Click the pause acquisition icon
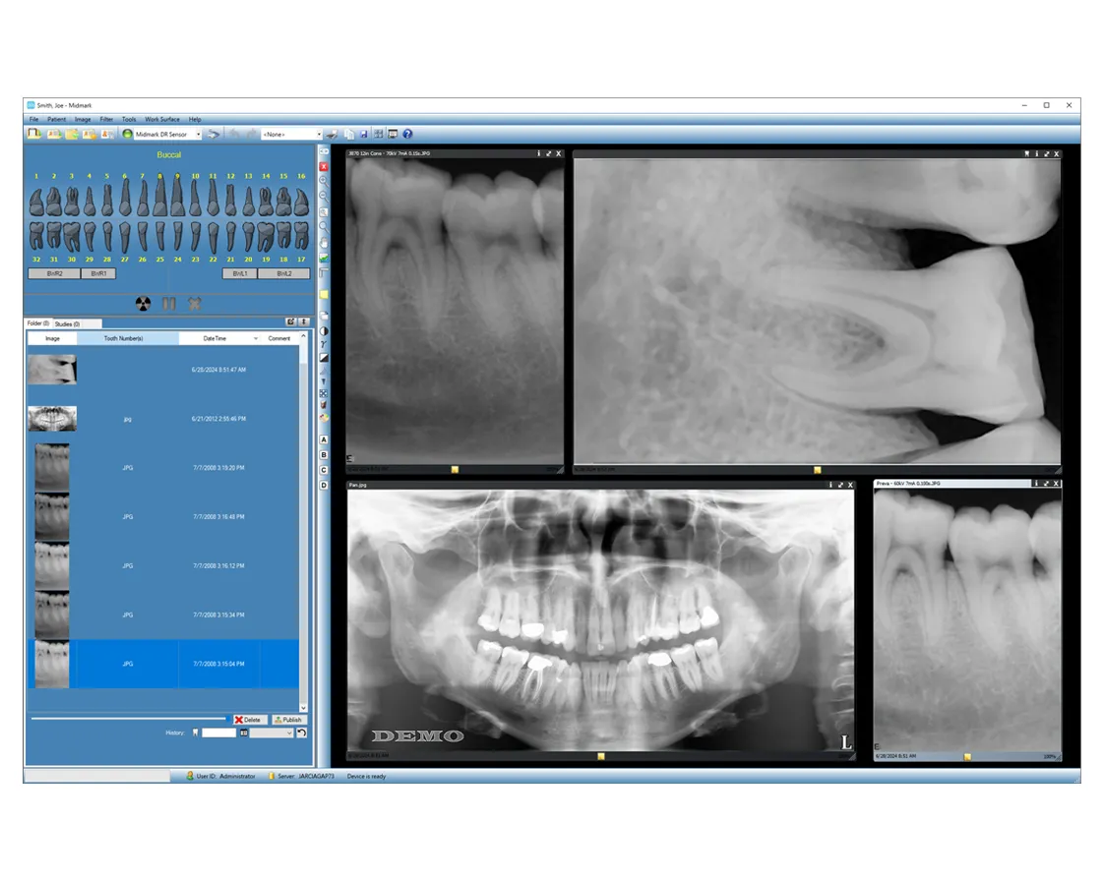Screen dimensions: 1104x881 coord(169,303)
